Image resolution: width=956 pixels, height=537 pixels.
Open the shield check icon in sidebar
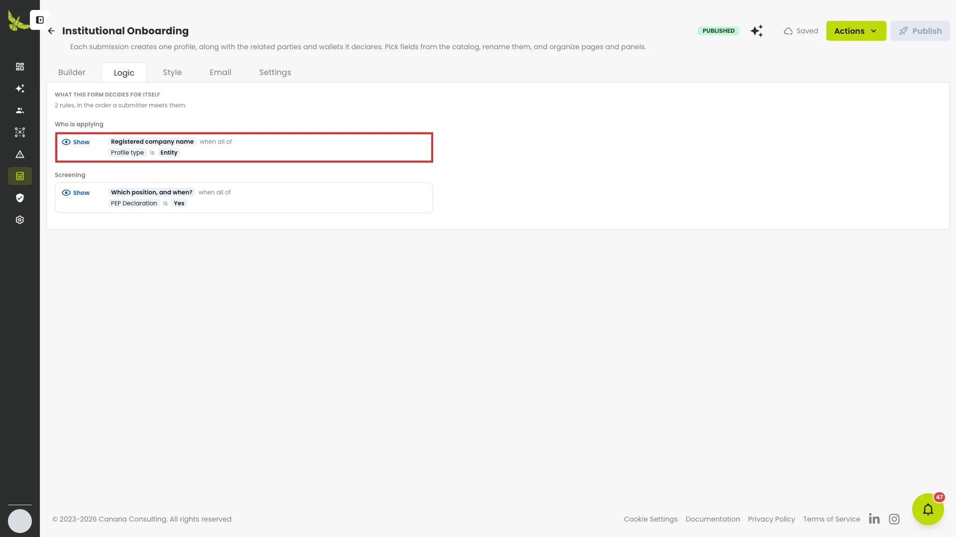20,198
